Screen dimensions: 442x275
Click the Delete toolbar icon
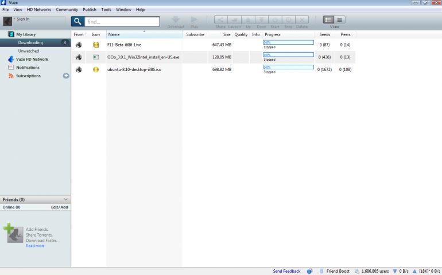pyautogui.click(x=302, y=20)
